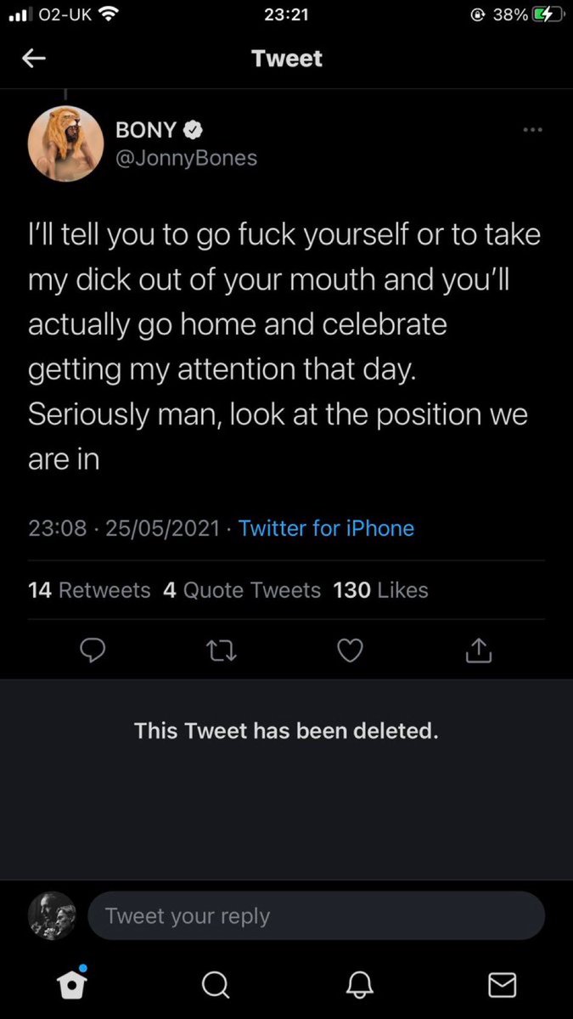Open the Messages envelope icon

503,985
